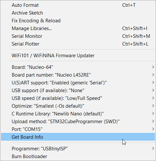Click the highlighted Get Board Info entry
This screenshot has width=156, height=161.
click(x=78, y=137)
